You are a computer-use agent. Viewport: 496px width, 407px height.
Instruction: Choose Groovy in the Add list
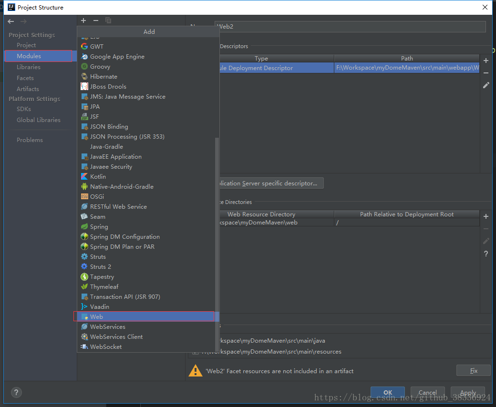pos(145,67)
